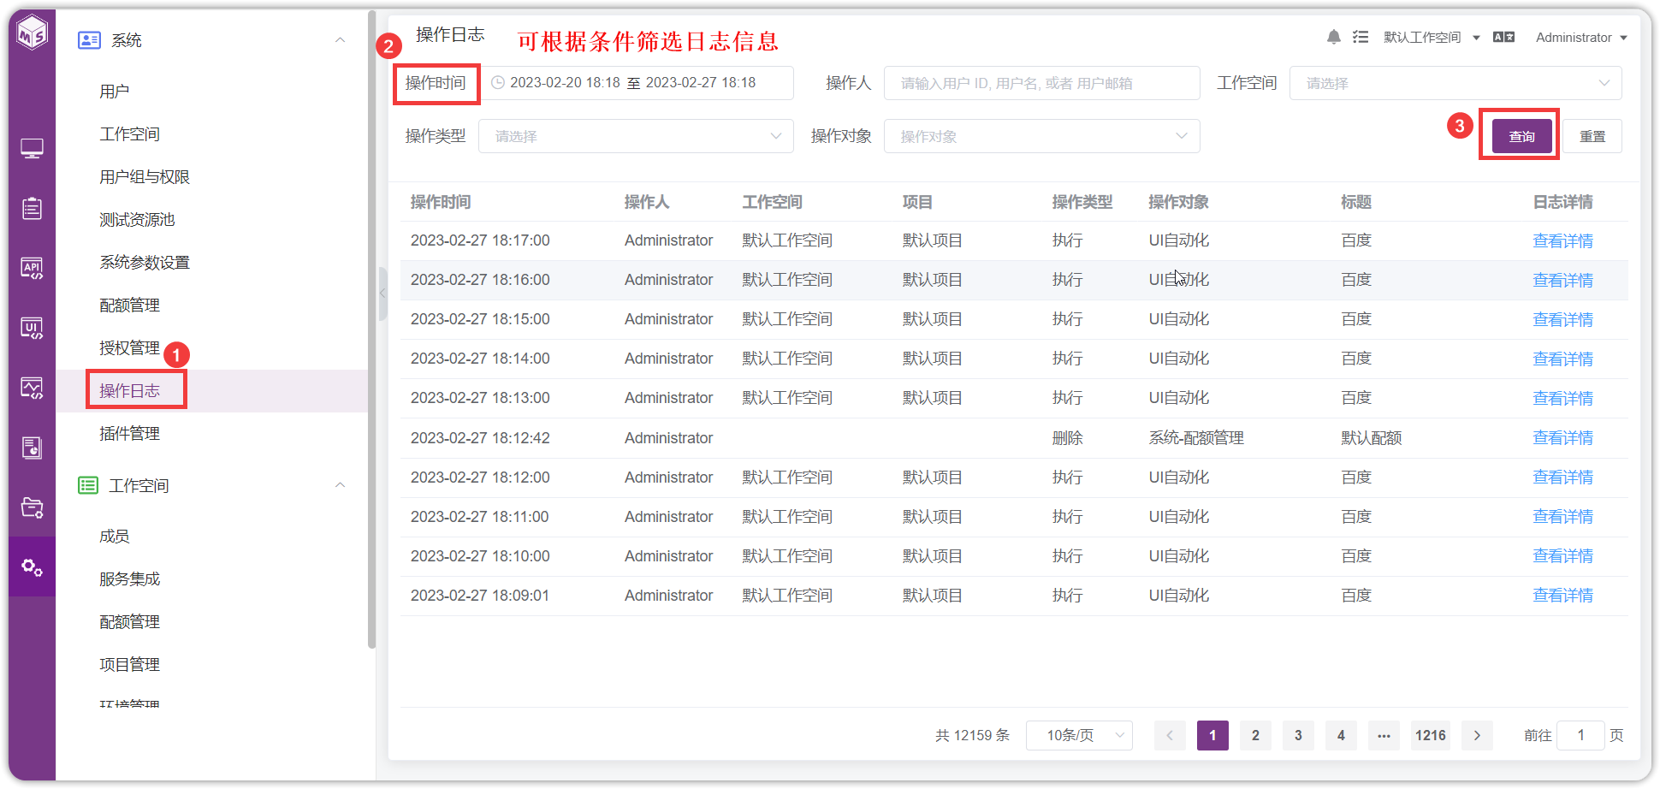Click the page jump number input
This screenshot has height=789, width=1660.
(1580, 735)
